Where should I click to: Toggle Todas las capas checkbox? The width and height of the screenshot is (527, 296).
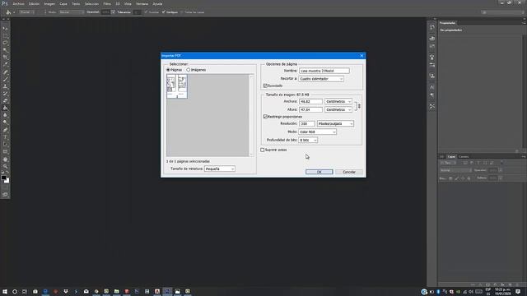pos(182,12)
